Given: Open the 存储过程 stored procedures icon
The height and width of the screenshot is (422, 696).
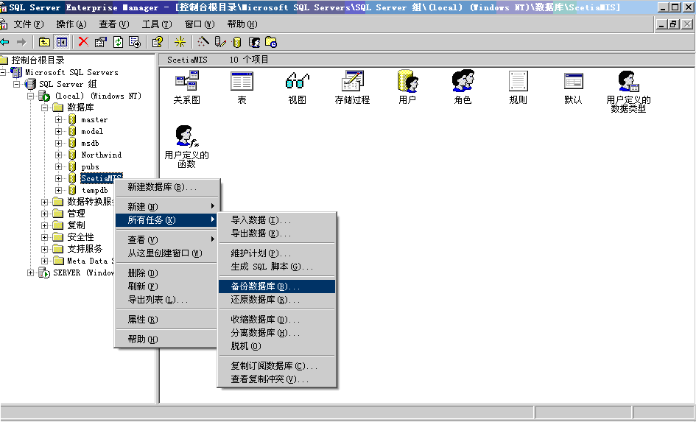Looking at the screenshot, I should pos(352,82).
